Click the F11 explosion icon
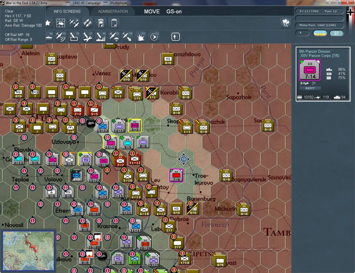The image size is (355, 273). tap(141, 37)
